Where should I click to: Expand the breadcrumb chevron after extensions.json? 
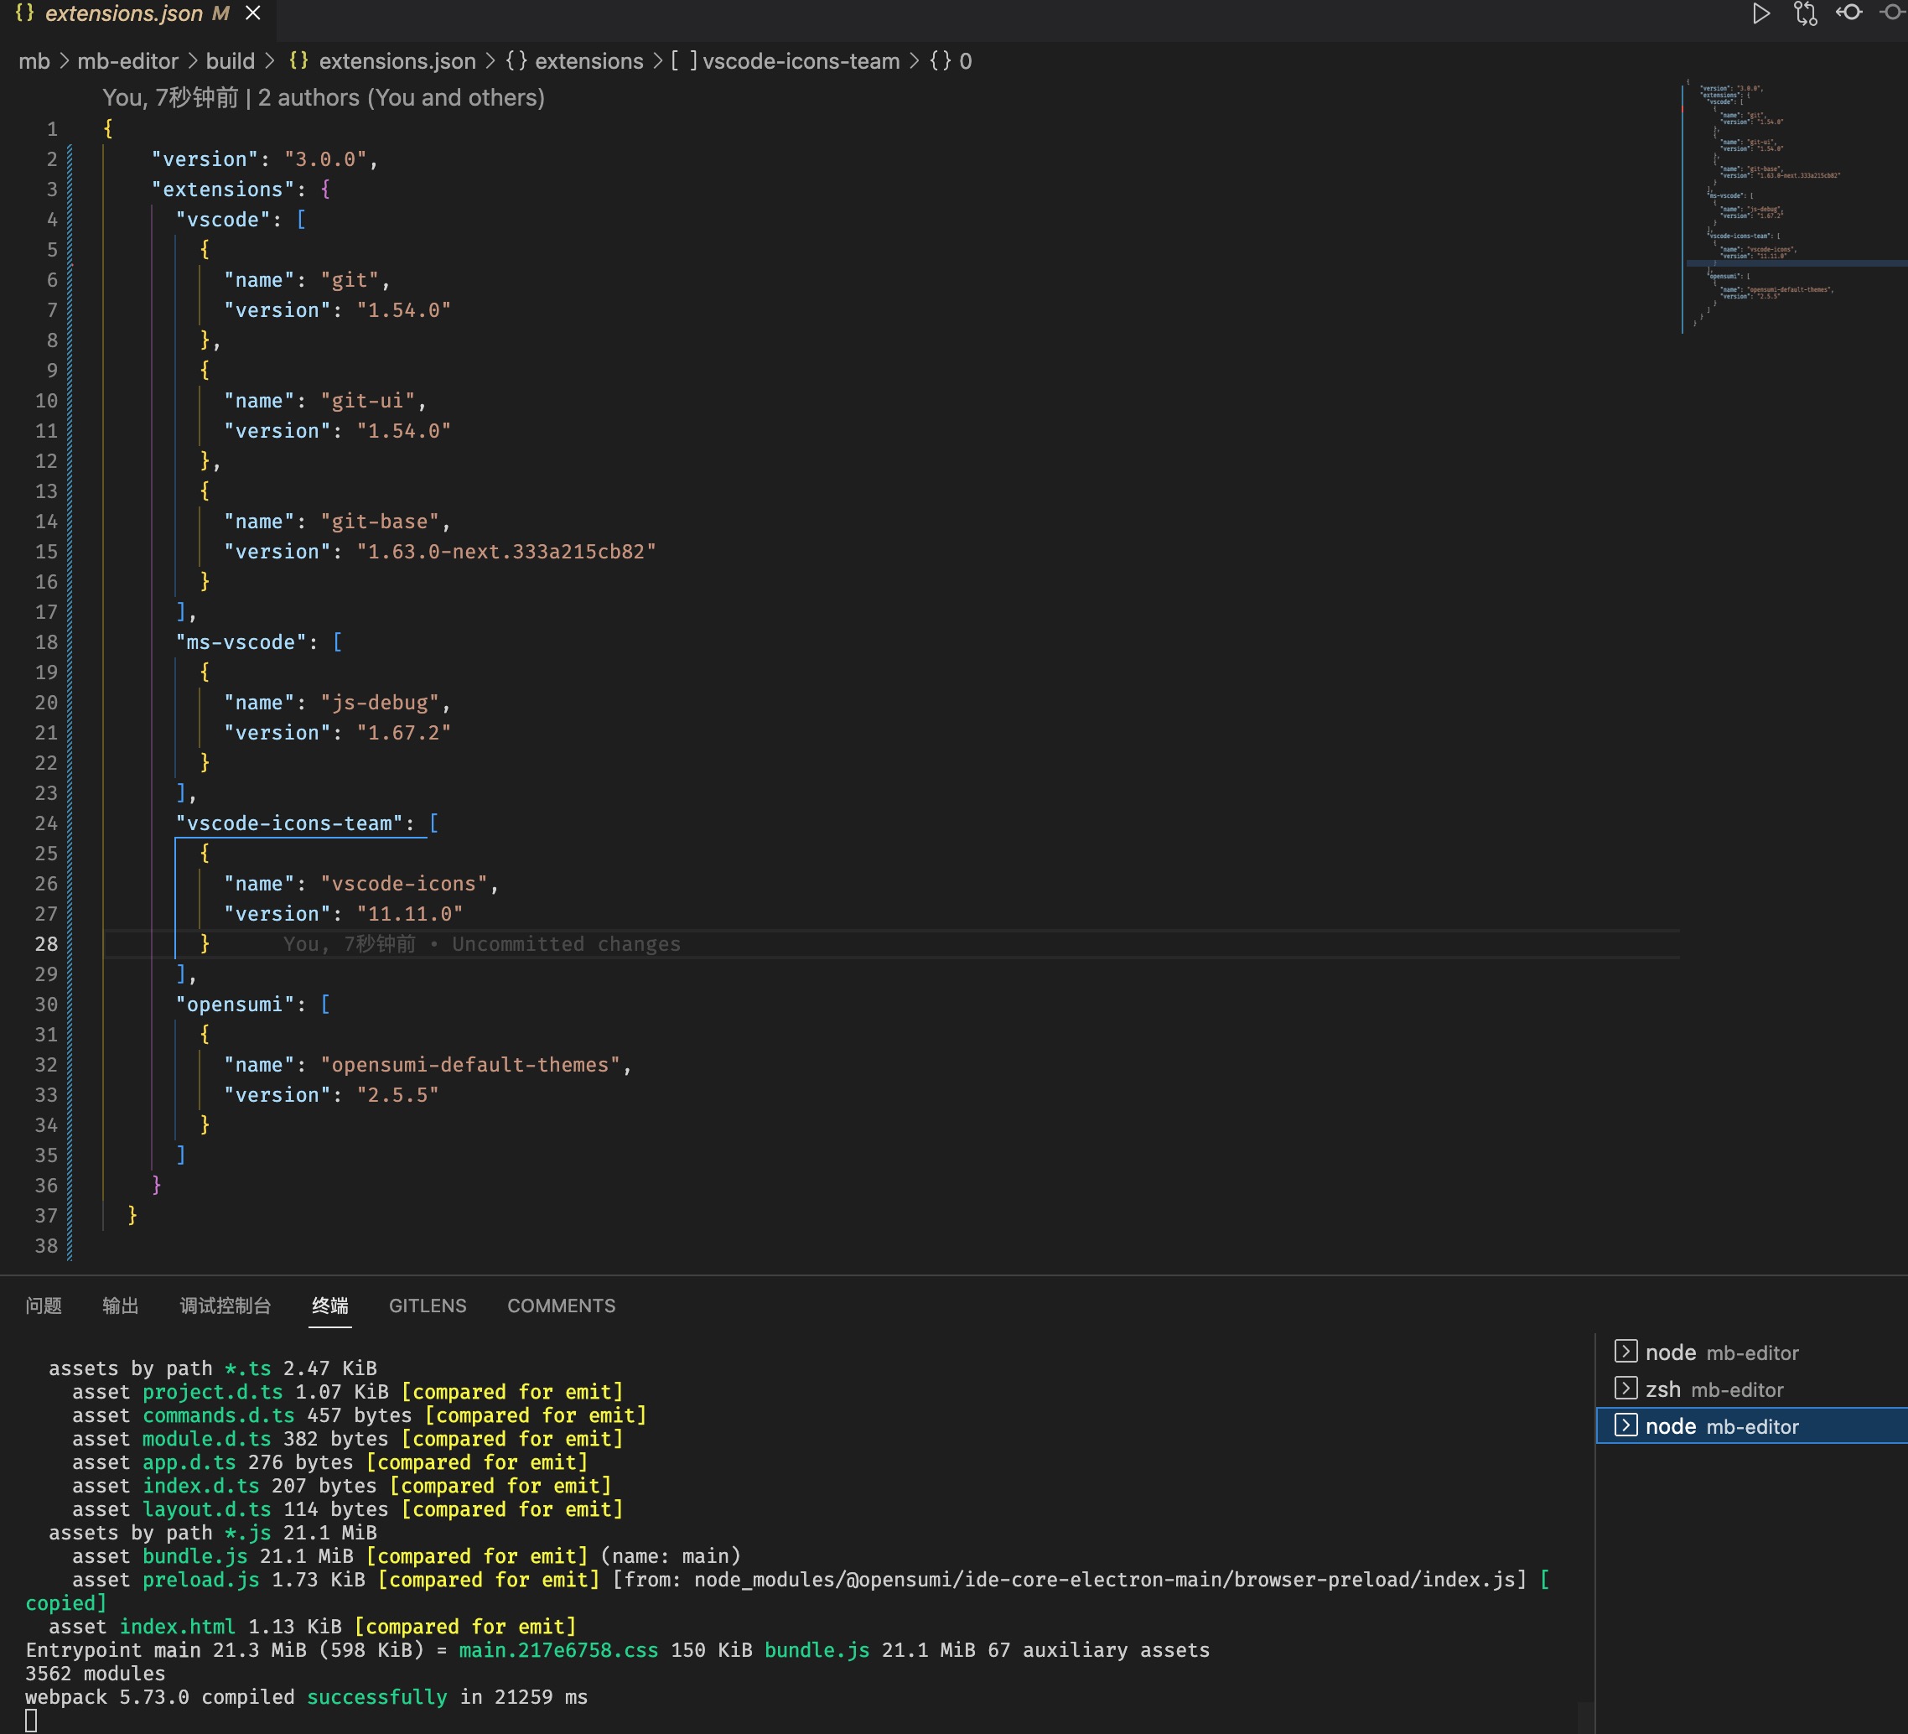tap(490, 60)
